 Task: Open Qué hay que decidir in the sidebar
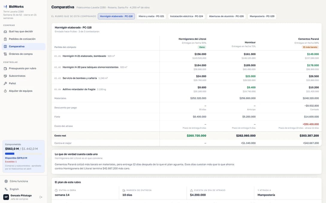click(x=23, y=31)
